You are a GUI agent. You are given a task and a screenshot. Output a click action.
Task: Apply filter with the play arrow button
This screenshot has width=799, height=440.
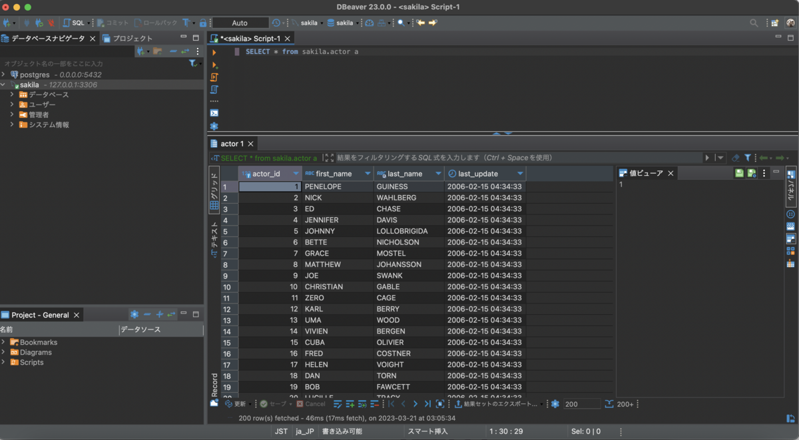(x=707, y=158)
